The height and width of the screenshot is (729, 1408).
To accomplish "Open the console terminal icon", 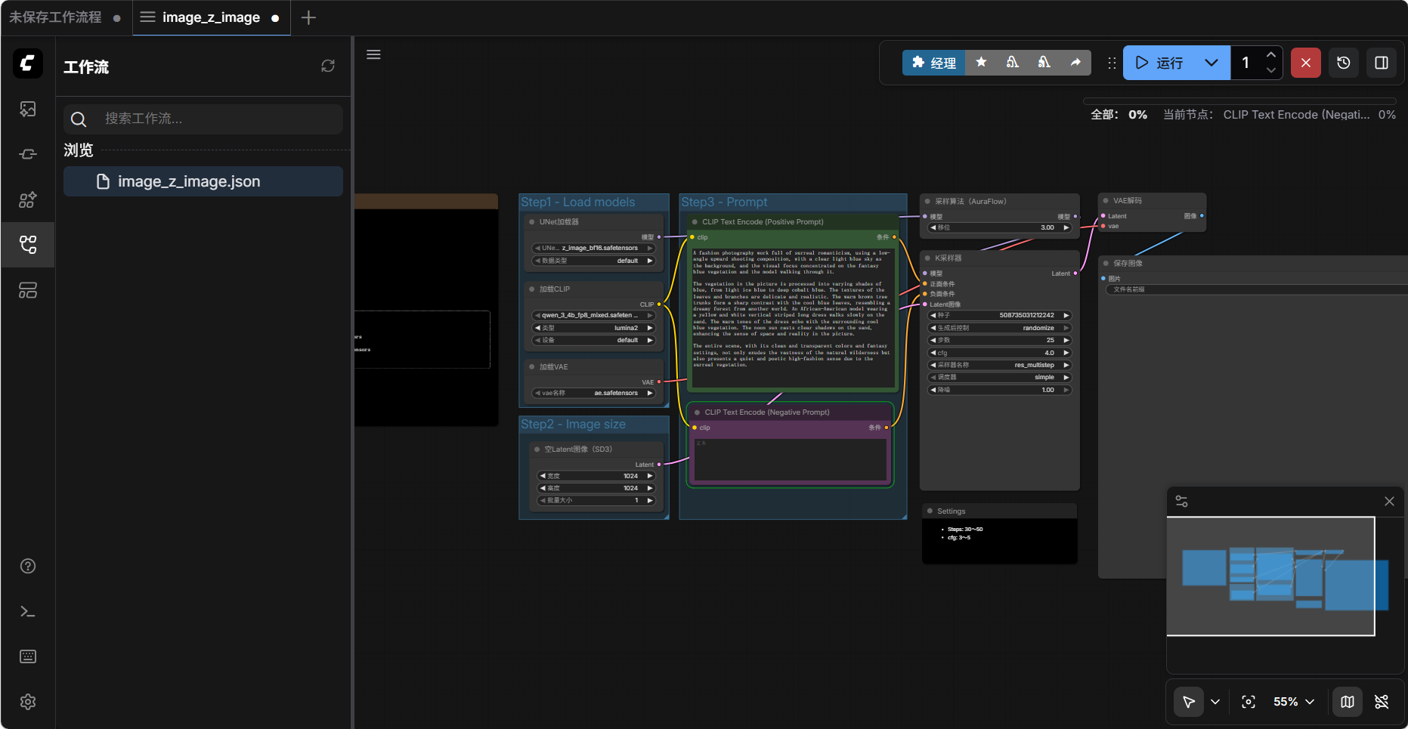I will coord(28,611).
